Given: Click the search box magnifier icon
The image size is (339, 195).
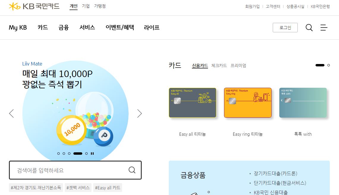Looking at the screenshot, I should click(x=132, y=170).
